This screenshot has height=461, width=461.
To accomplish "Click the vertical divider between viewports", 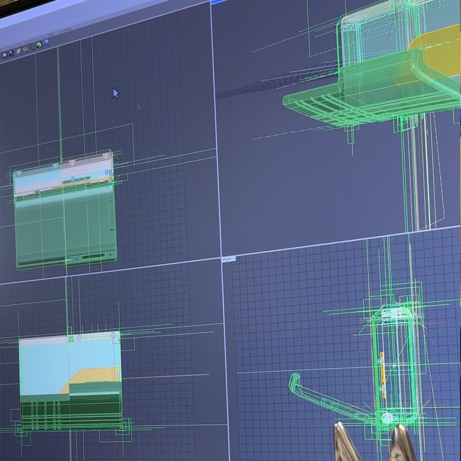I will tap(217, 150).
